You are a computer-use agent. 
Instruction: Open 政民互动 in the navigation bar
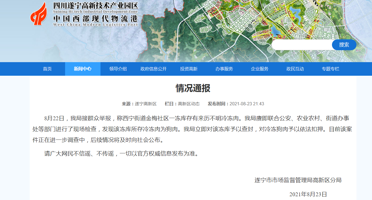295,69
